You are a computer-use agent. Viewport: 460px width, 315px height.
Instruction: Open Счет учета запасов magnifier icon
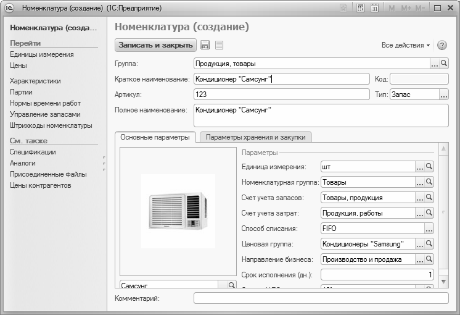tap(429, 198)
